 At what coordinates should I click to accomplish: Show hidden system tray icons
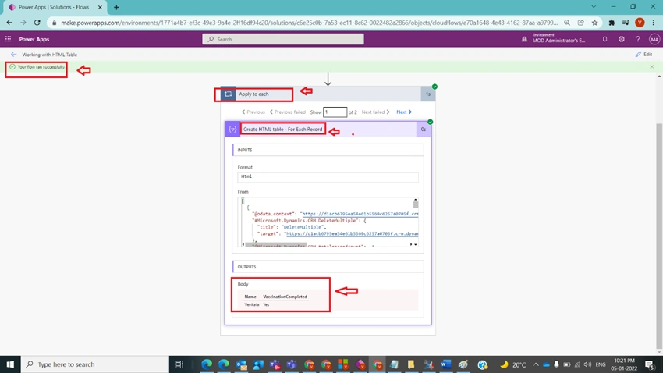(x=535, y=364)
